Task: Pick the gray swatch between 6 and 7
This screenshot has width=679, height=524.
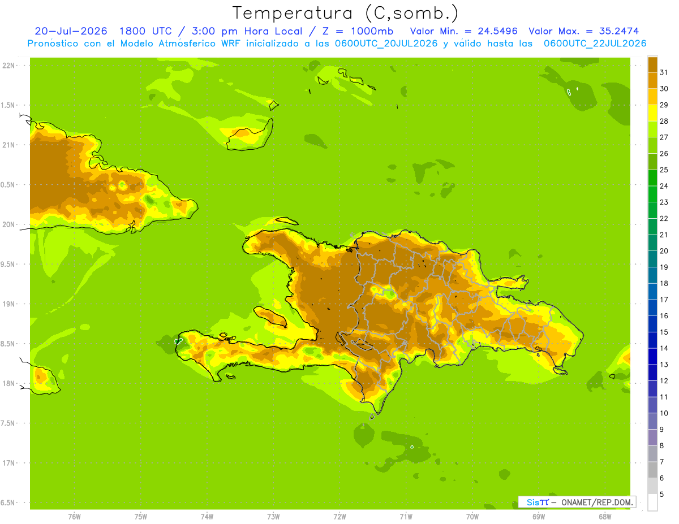Action: (652, 470)
